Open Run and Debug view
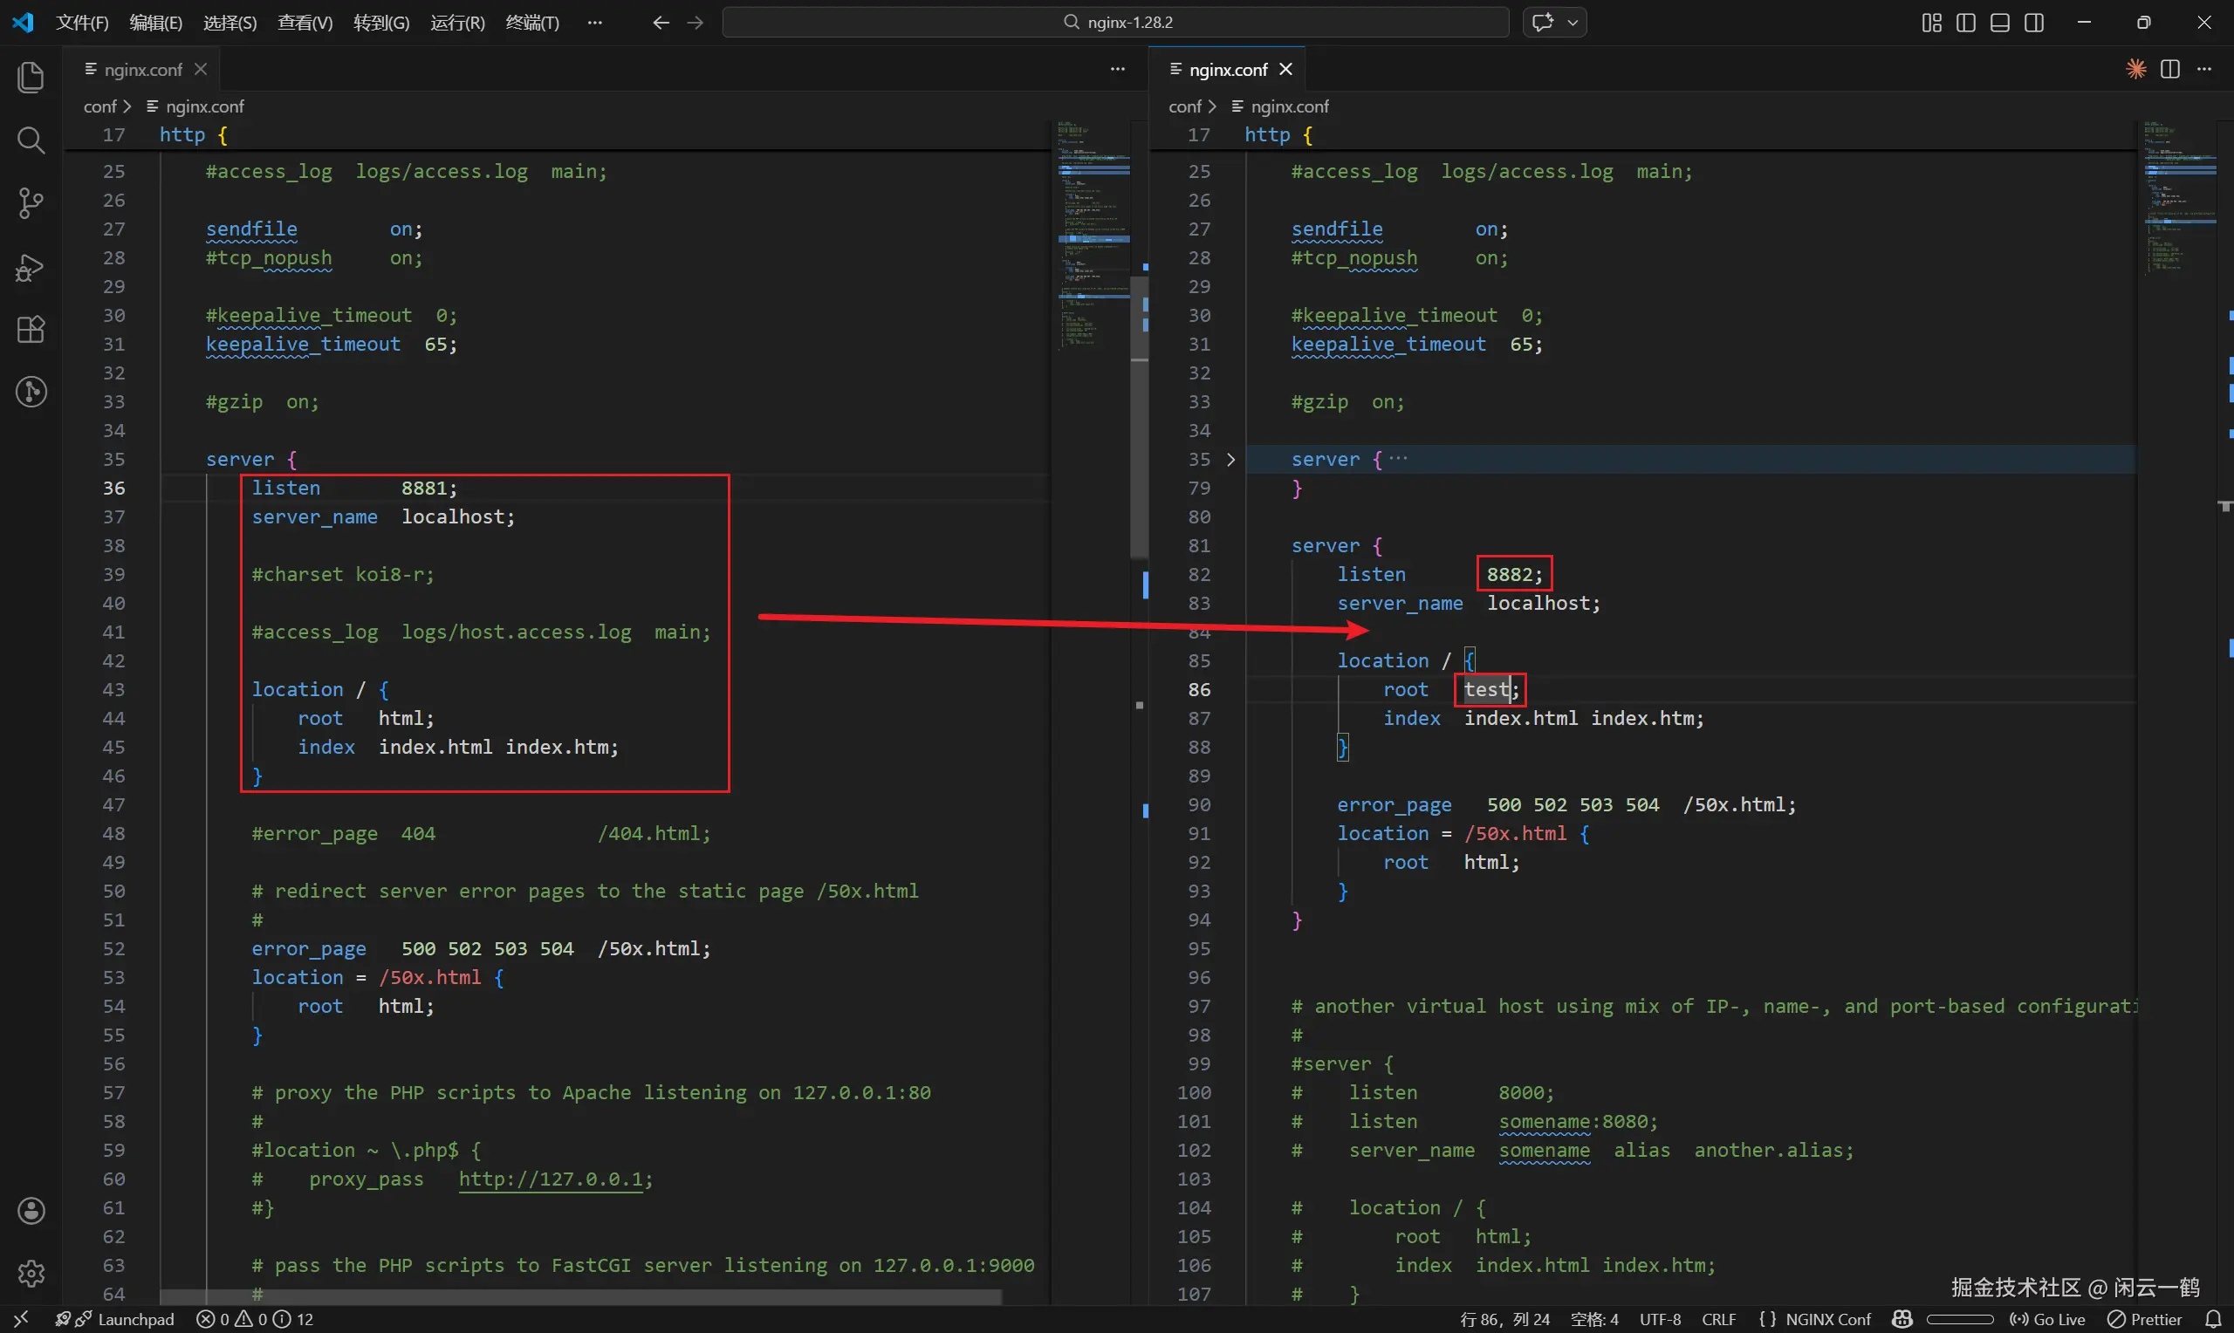 (31, 267)
